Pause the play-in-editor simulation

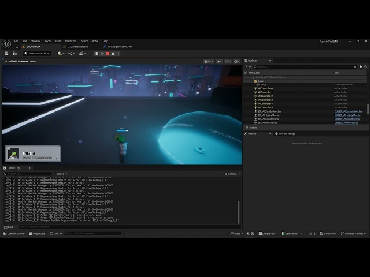coord(97,54)
